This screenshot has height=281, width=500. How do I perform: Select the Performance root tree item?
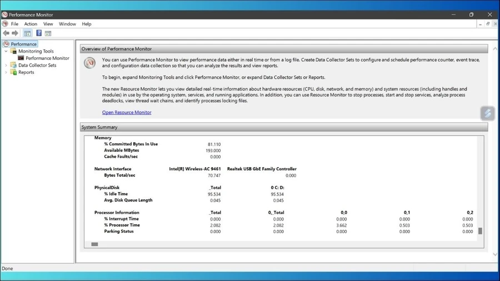(x=23, y=44)
